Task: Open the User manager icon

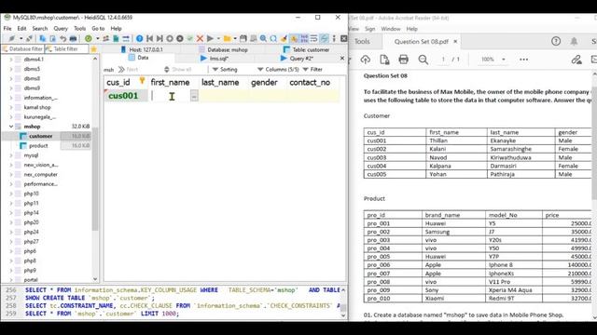Action: pyautogui.click(x=105, y=38)
